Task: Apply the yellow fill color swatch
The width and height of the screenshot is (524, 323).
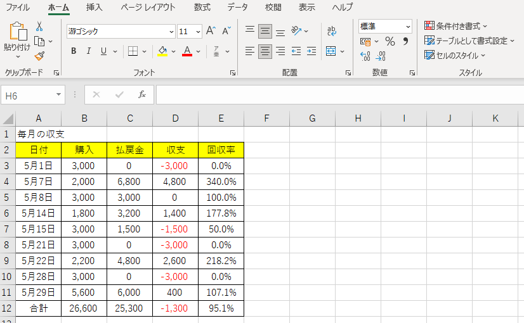Action: (162, 51)
